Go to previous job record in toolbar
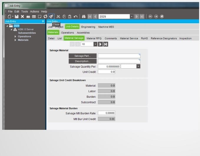This screenshot has width=200, height=156. (95, 16)
